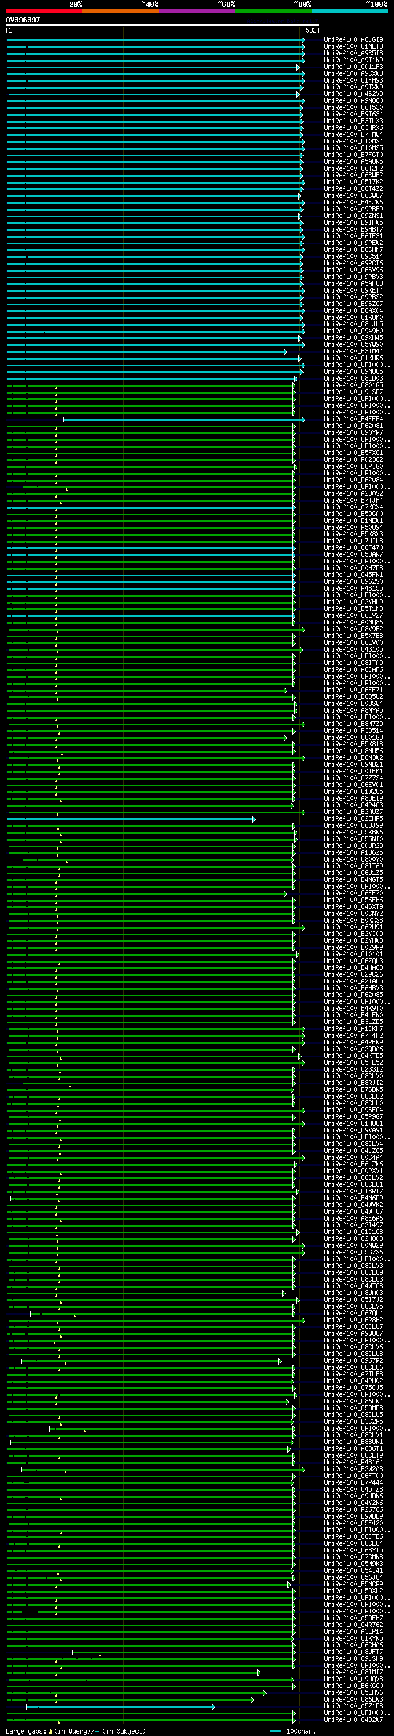
Task: Click the green arrowhead ending the Q8IMI7 bar
Action: pos(259,1673)
